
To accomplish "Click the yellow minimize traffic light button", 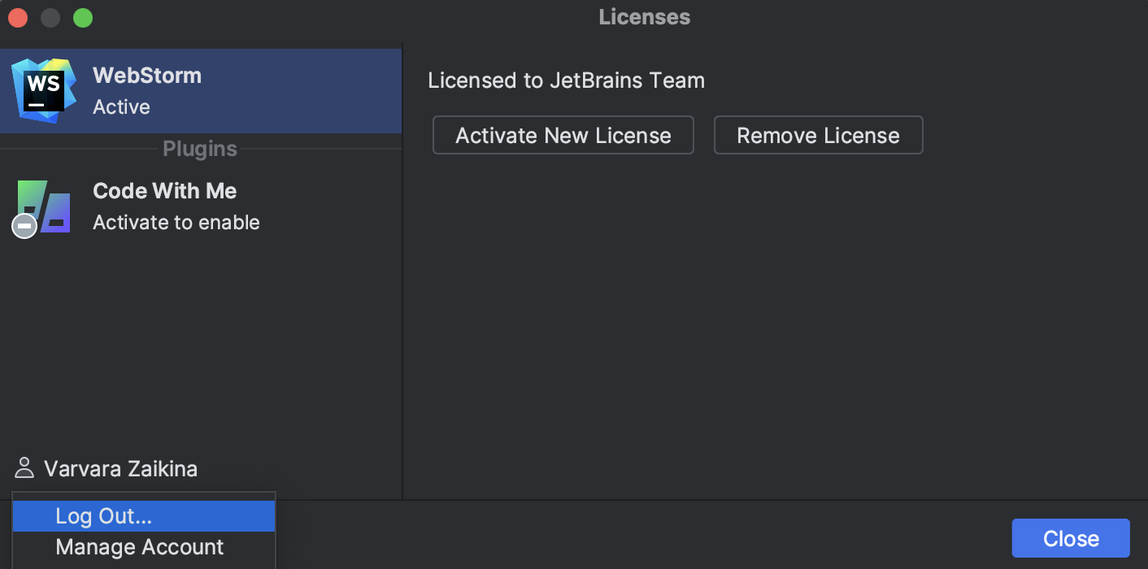I will point(50,17).
